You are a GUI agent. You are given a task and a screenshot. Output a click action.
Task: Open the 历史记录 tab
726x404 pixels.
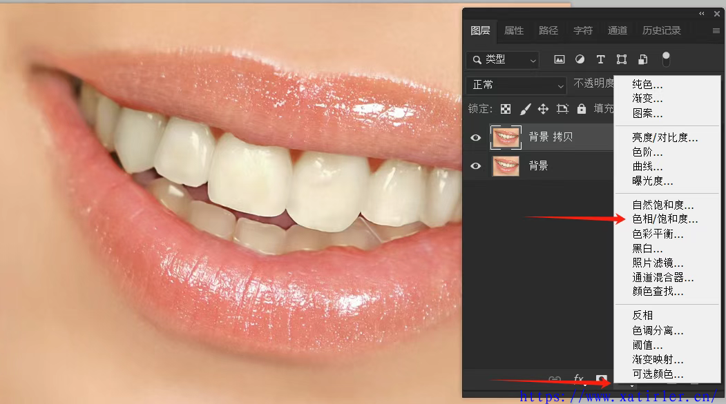point(661,30)
